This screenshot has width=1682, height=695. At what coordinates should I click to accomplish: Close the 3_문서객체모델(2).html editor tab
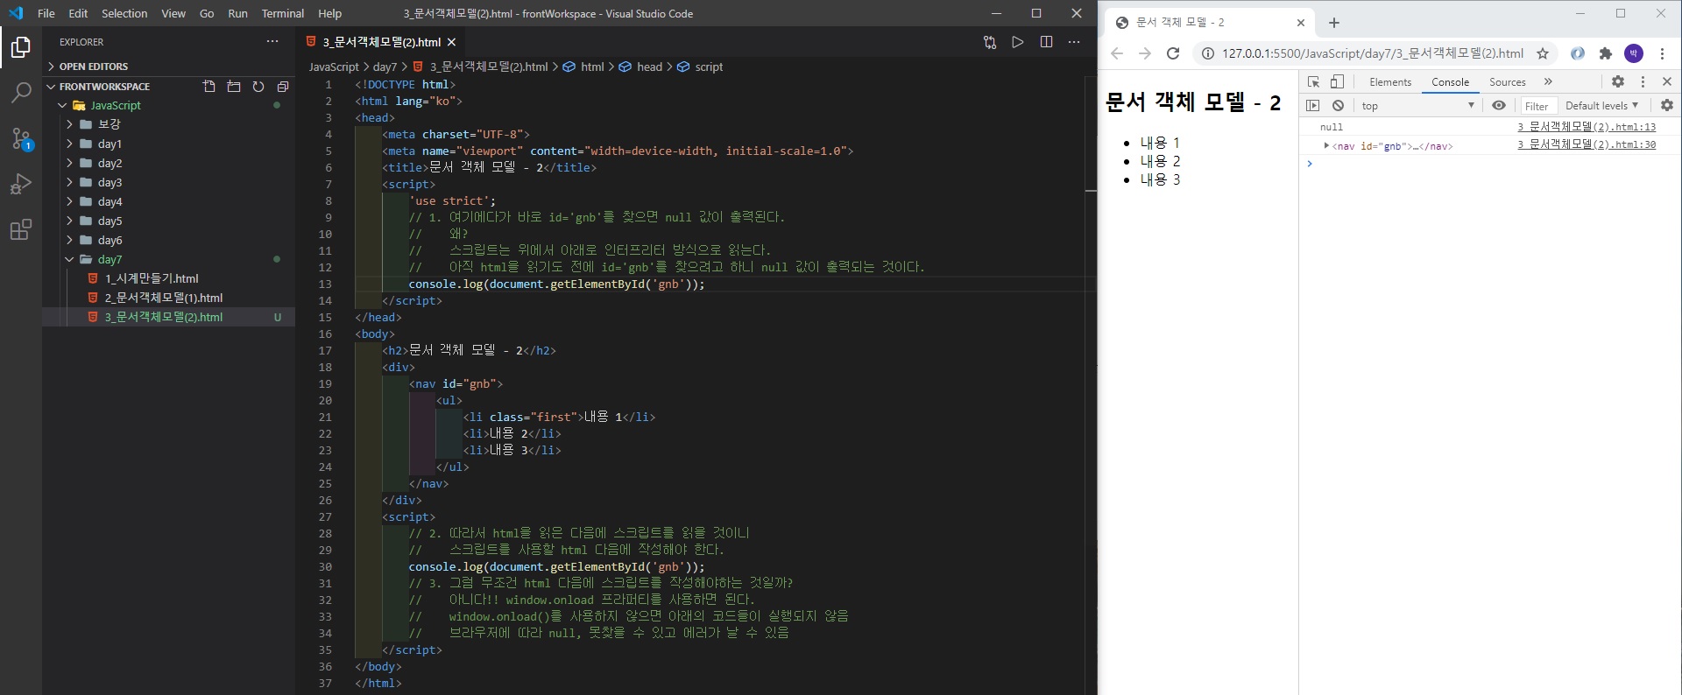pyautogui.click(x=451, y=42)
